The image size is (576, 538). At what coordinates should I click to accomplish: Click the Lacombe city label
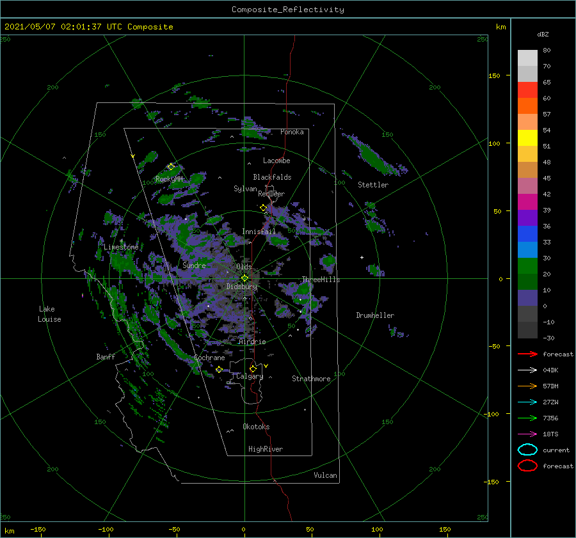click(x=276, y=161)
